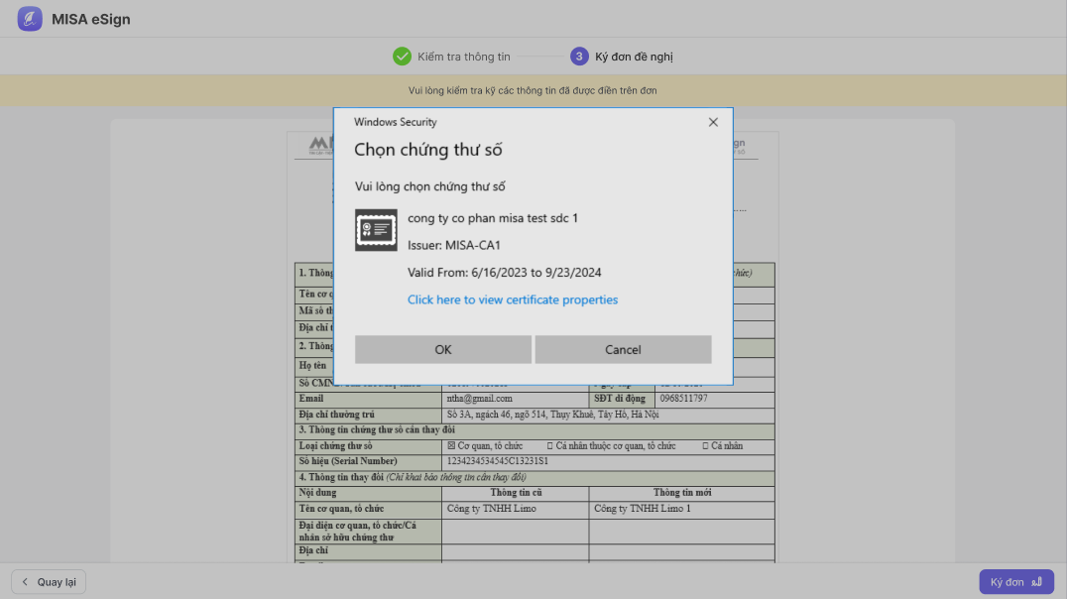This screenshot has width=1067, height=599.
Task: Select the certificate icon in the dialog
Action: click(x=376, y=230)
